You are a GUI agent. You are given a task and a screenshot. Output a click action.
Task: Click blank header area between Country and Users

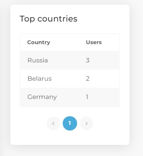(68, 42)
